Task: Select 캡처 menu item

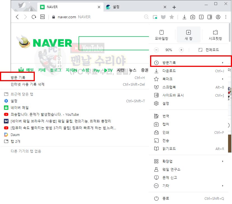Action: point(189,124)
